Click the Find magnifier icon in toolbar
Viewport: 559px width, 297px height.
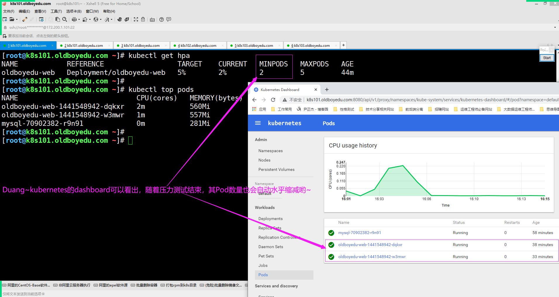65,19
